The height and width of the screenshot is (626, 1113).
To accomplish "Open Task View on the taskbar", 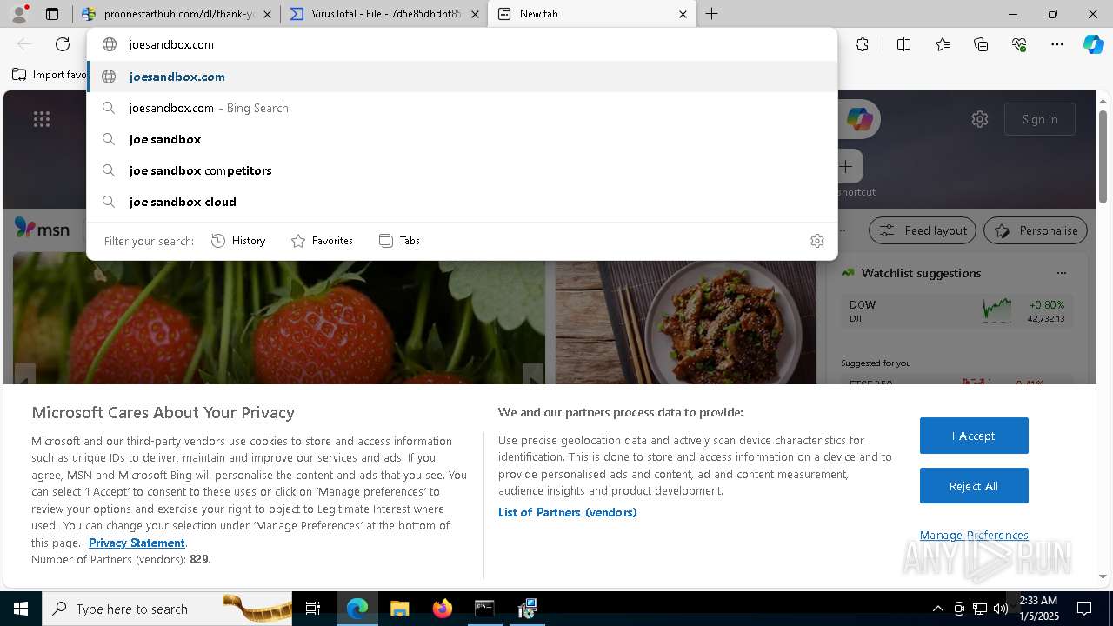I will click(x=313, y=609).
